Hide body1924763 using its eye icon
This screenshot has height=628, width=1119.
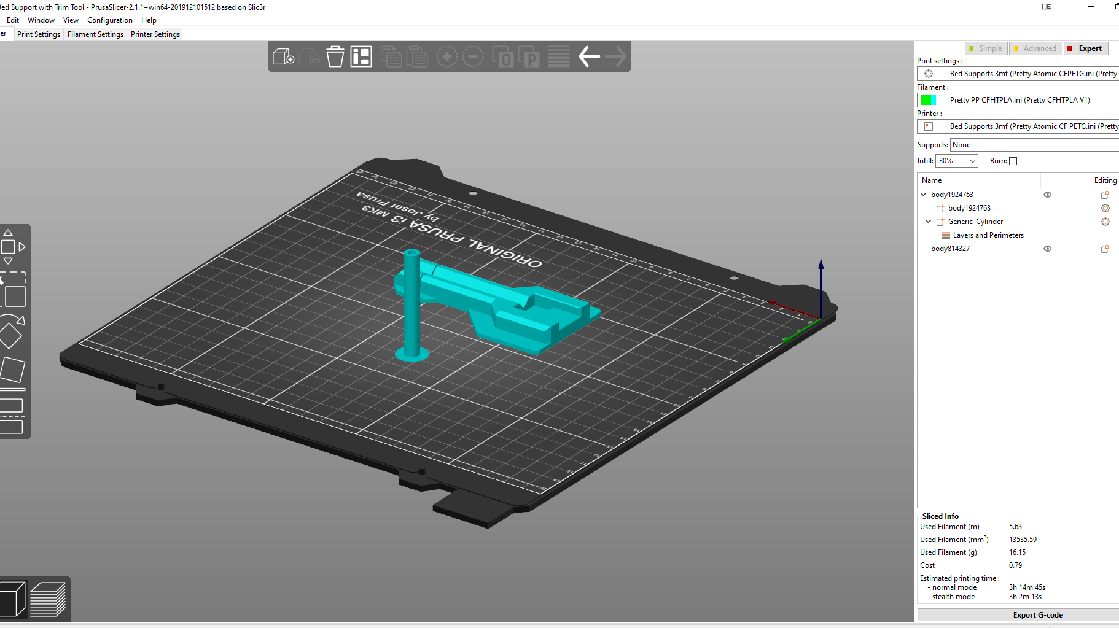pos(1048,195)
